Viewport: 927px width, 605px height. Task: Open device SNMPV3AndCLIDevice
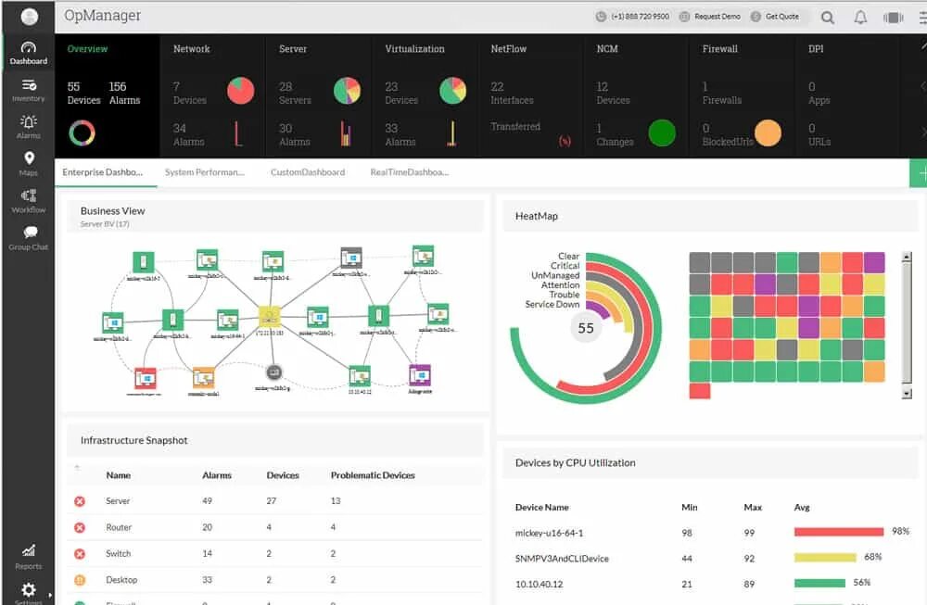click(x=562, y=559)
